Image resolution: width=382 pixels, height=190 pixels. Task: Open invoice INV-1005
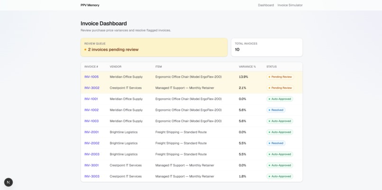pos(91,77)
